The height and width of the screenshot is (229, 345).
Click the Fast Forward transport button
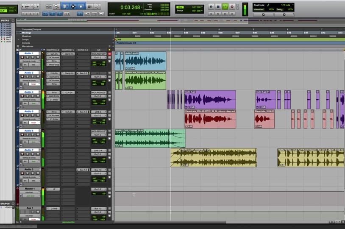(225, 14)
